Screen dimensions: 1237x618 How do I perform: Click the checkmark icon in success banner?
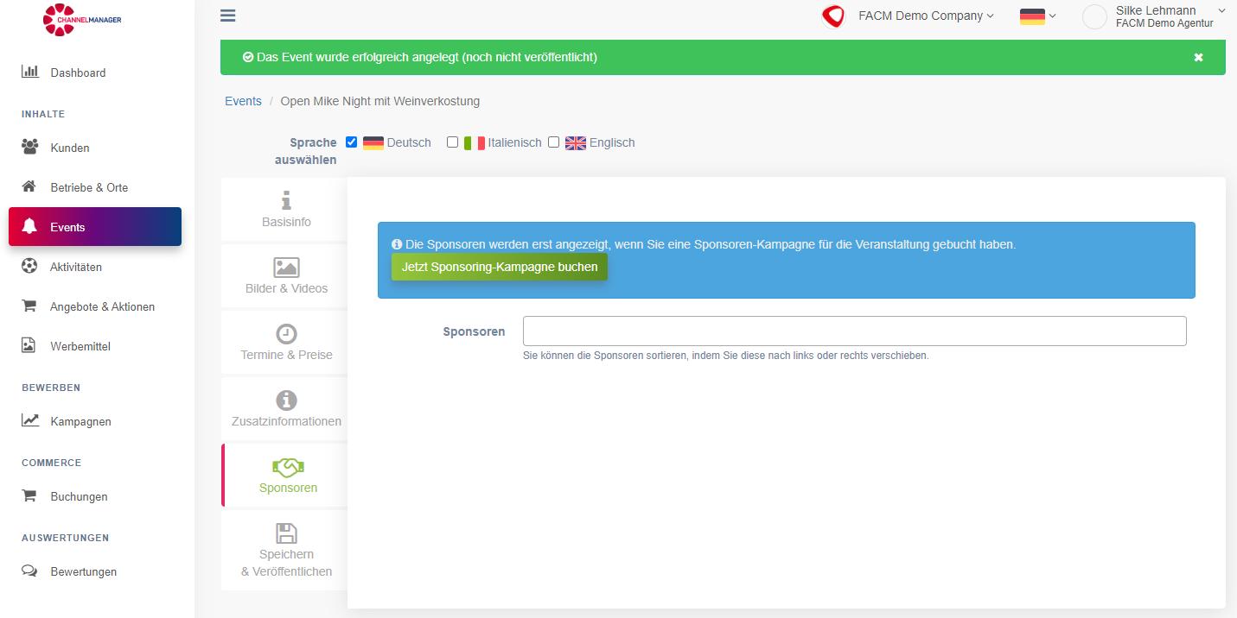click(x=248, y=57)
